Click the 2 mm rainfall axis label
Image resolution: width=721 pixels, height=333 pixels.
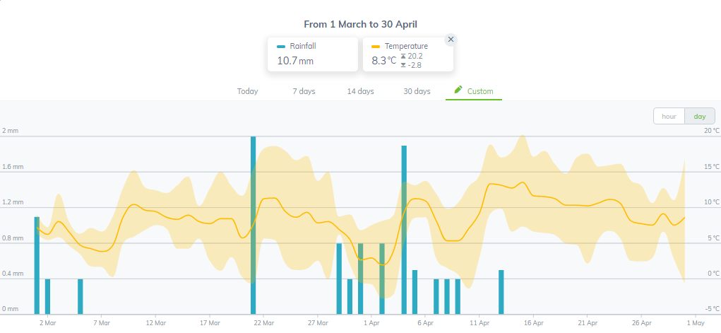pos(10,131)
